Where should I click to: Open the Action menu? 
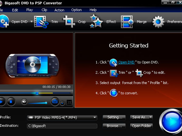[x=59, y=10]
